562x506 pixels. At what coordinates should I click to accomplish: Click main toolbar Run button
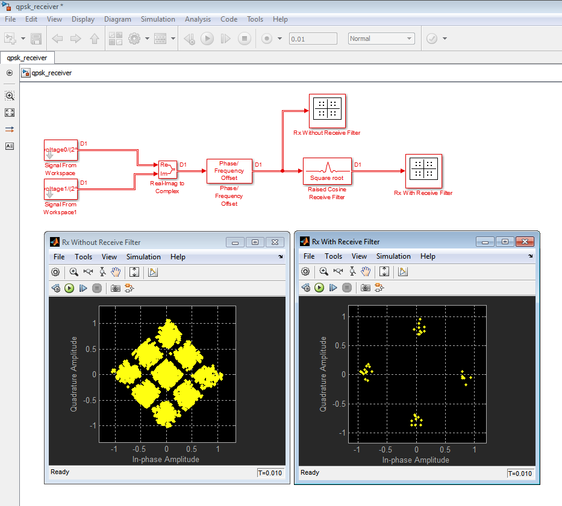point(207,39)
